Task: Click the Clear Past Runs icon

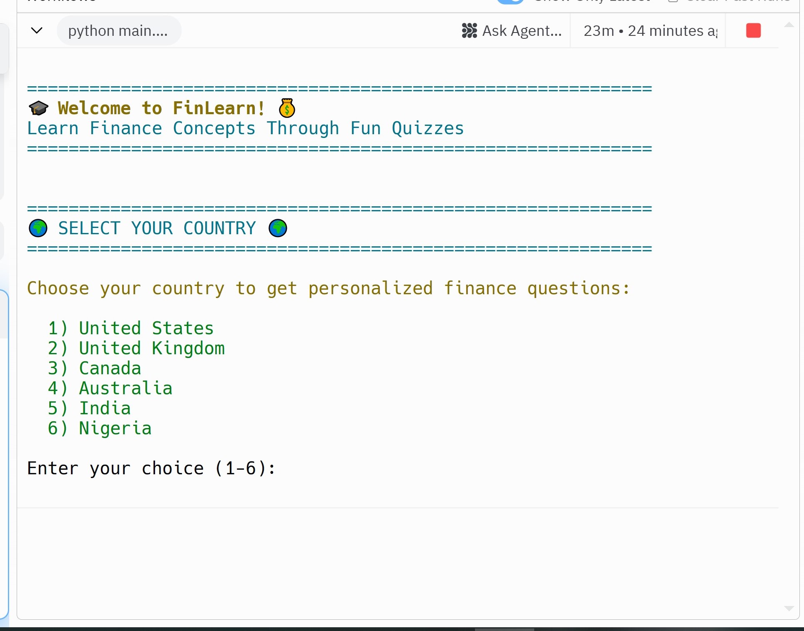Action: (673, 1)
